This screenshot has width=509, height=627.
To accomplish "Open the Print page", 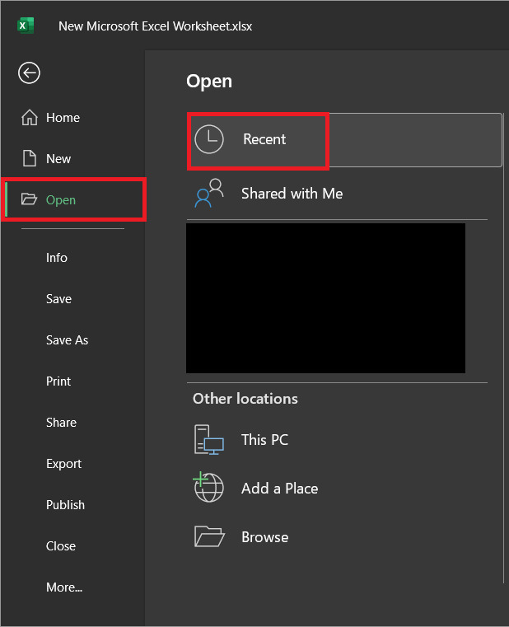I will [x=58, y=381].
